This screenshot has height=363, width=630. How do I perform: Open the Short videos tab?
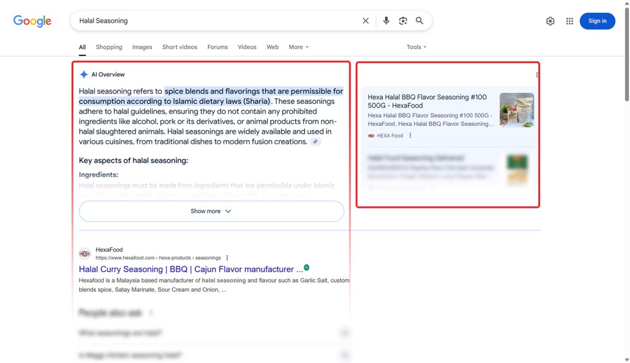[180, 47]
